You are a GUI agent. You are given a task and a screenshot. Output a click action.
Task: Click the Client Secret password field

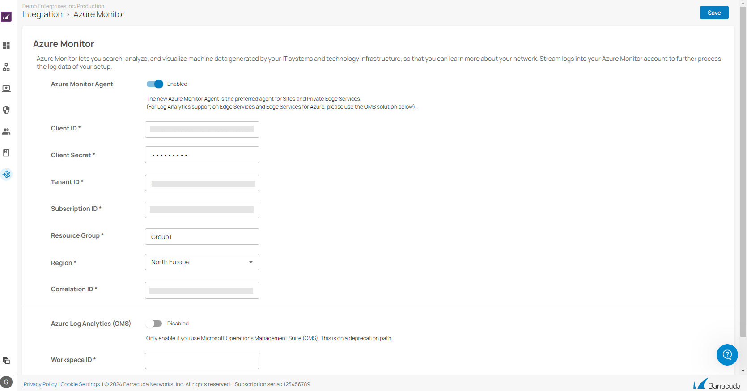point(202,155)
